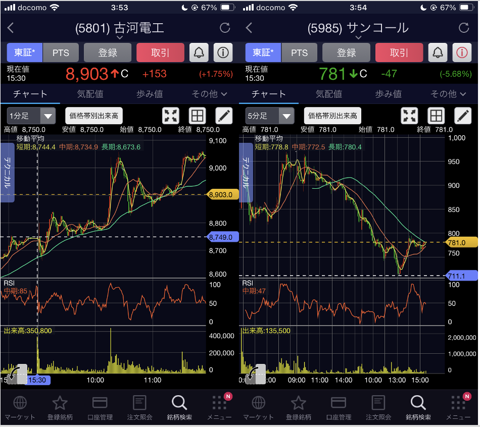Select 気配値 tab on 古河電工 screen
This screenshot has width=480, height=427.
[90, 94]
